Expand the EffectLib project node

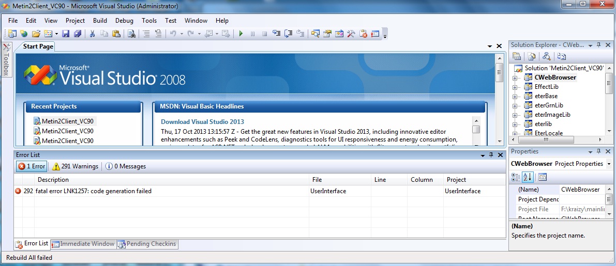point(515,87)
